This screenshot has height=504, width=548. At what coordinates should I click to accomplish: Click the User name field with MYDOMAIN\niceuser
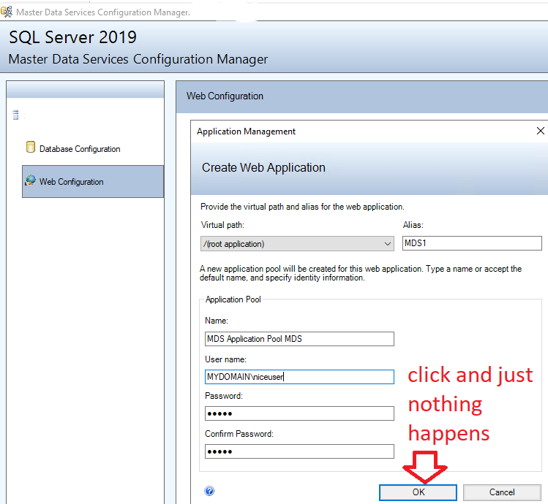299,377
